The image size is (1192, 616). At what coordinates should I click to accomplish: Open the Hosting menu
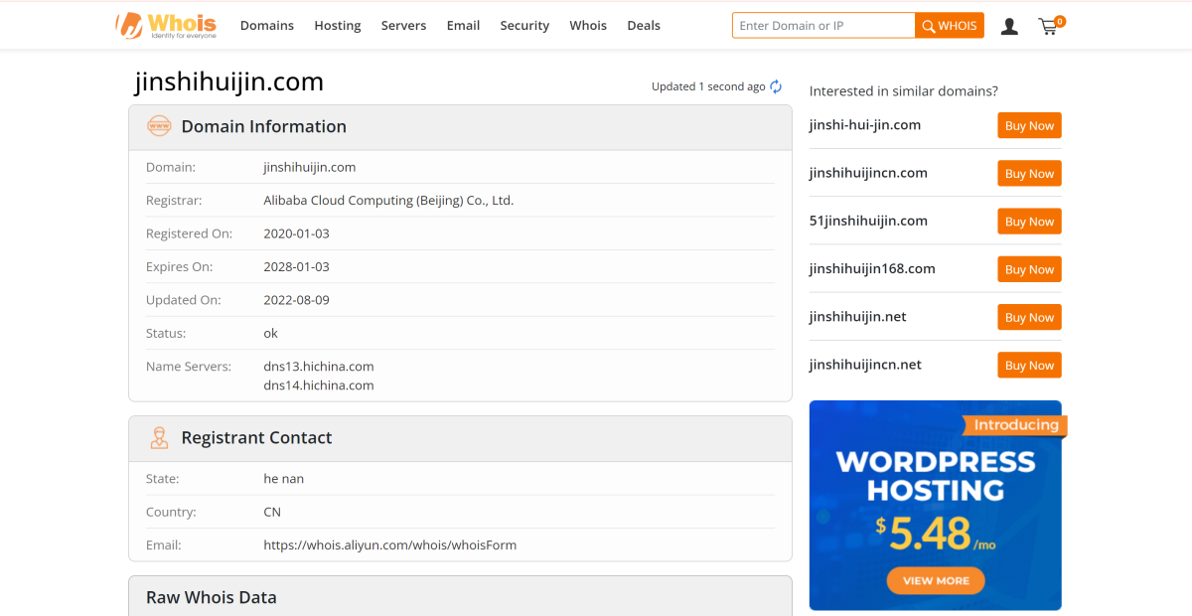[338, 25]
